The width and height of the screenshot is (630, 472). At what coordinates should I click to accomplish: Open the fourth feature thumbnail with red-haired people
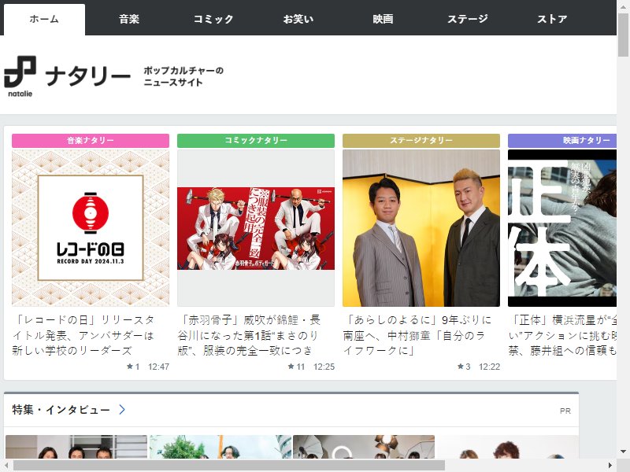point(507,447)
